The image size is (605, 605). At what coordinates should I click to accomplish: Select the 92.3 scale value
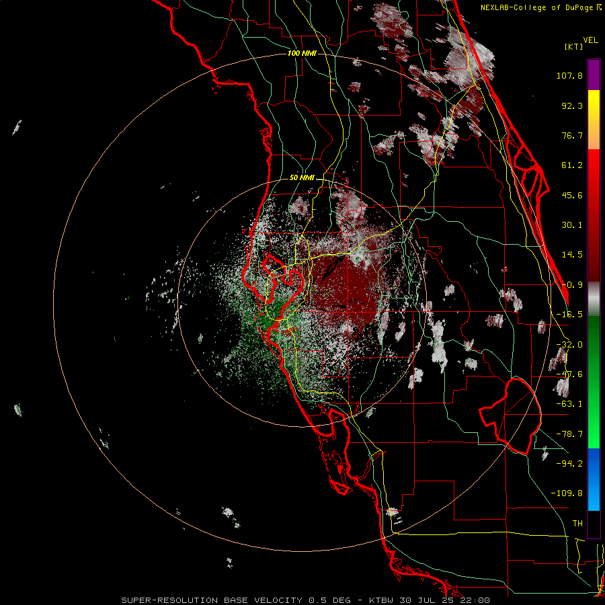pos(572,106)
